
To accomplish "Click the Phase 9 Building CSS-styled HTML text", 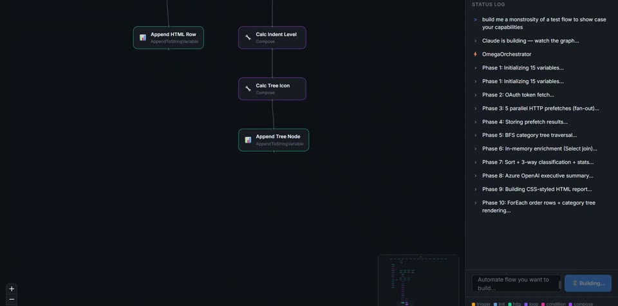I will click(x=537, y=190).
